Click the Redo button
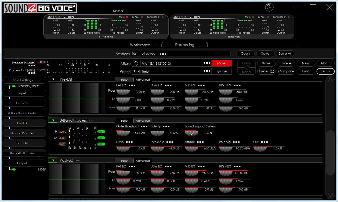Screen dimensions: 338x202 [246, 72]
